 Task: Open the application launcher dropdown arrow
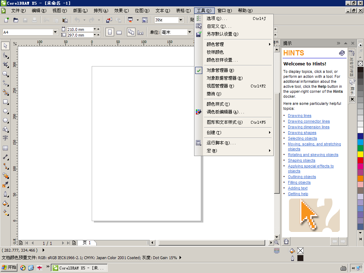[138, 20]
